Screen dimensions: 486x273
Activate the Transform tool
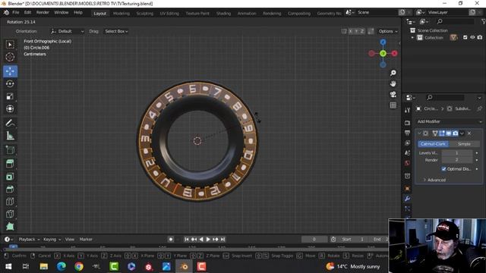click(x=10, y=108)
